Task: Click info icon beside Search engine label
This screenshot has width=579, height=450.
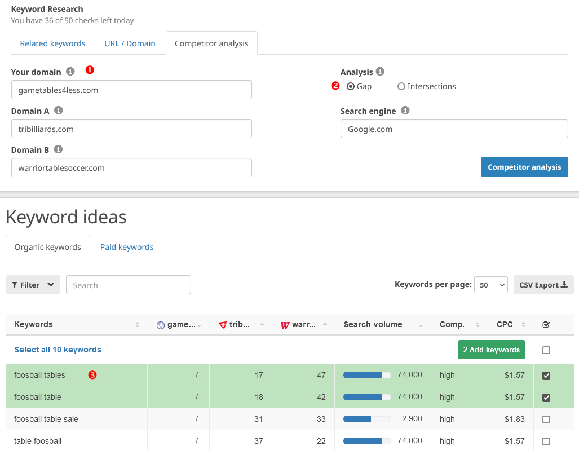Action: click(x=405, y=110)
